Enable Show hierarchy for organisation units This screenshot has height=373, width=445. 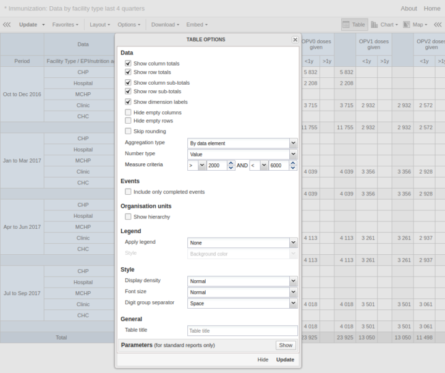(x=128, y=217)
